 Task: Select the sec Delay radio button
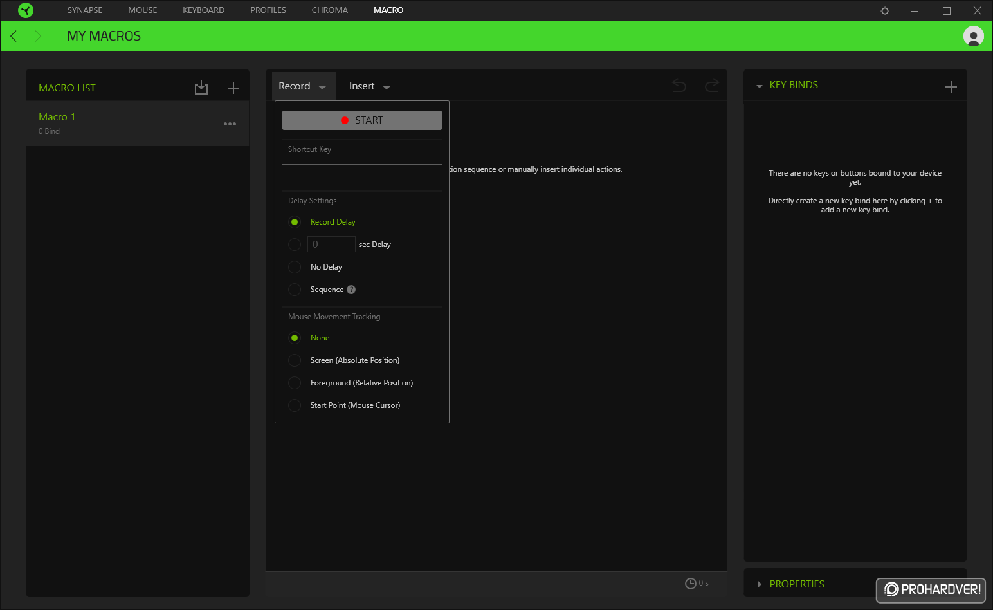coord(295,245)
